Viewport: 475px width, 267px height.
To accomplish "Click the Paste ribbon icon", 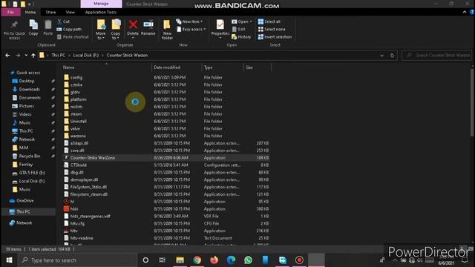I will 47,27.
